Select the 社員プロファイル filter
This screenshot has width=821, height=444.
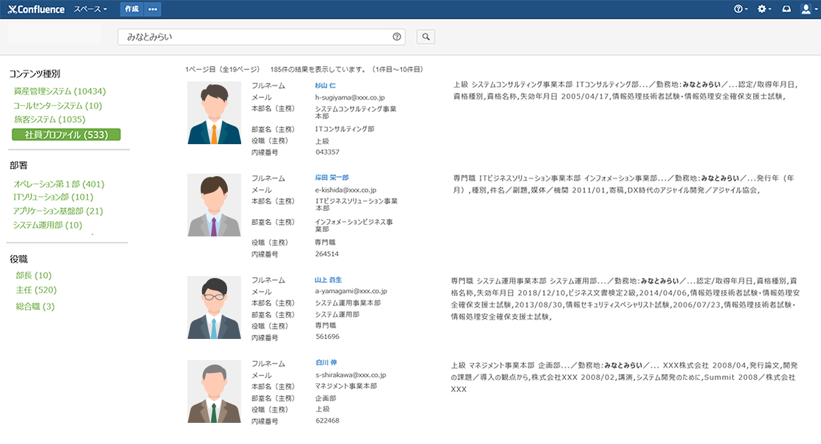click(x=66, y=135)
